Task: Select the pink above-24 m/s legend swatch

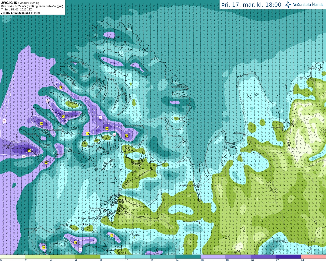Action: click(313, 257)
